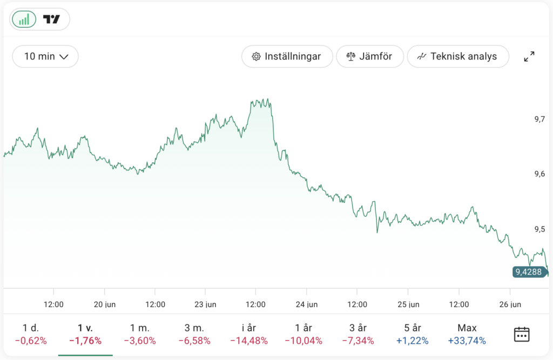Select the 1 v. period tab

pyautogui.click(x=85, y=334)
